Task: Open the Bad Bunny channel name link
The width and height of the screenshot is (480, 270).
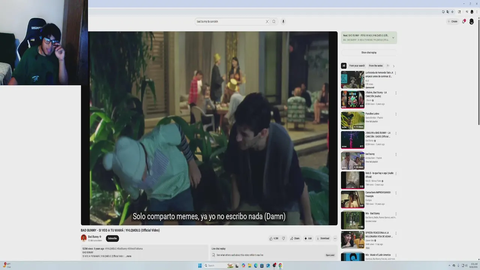Action: pyautogui.click(x=93, y=237)
